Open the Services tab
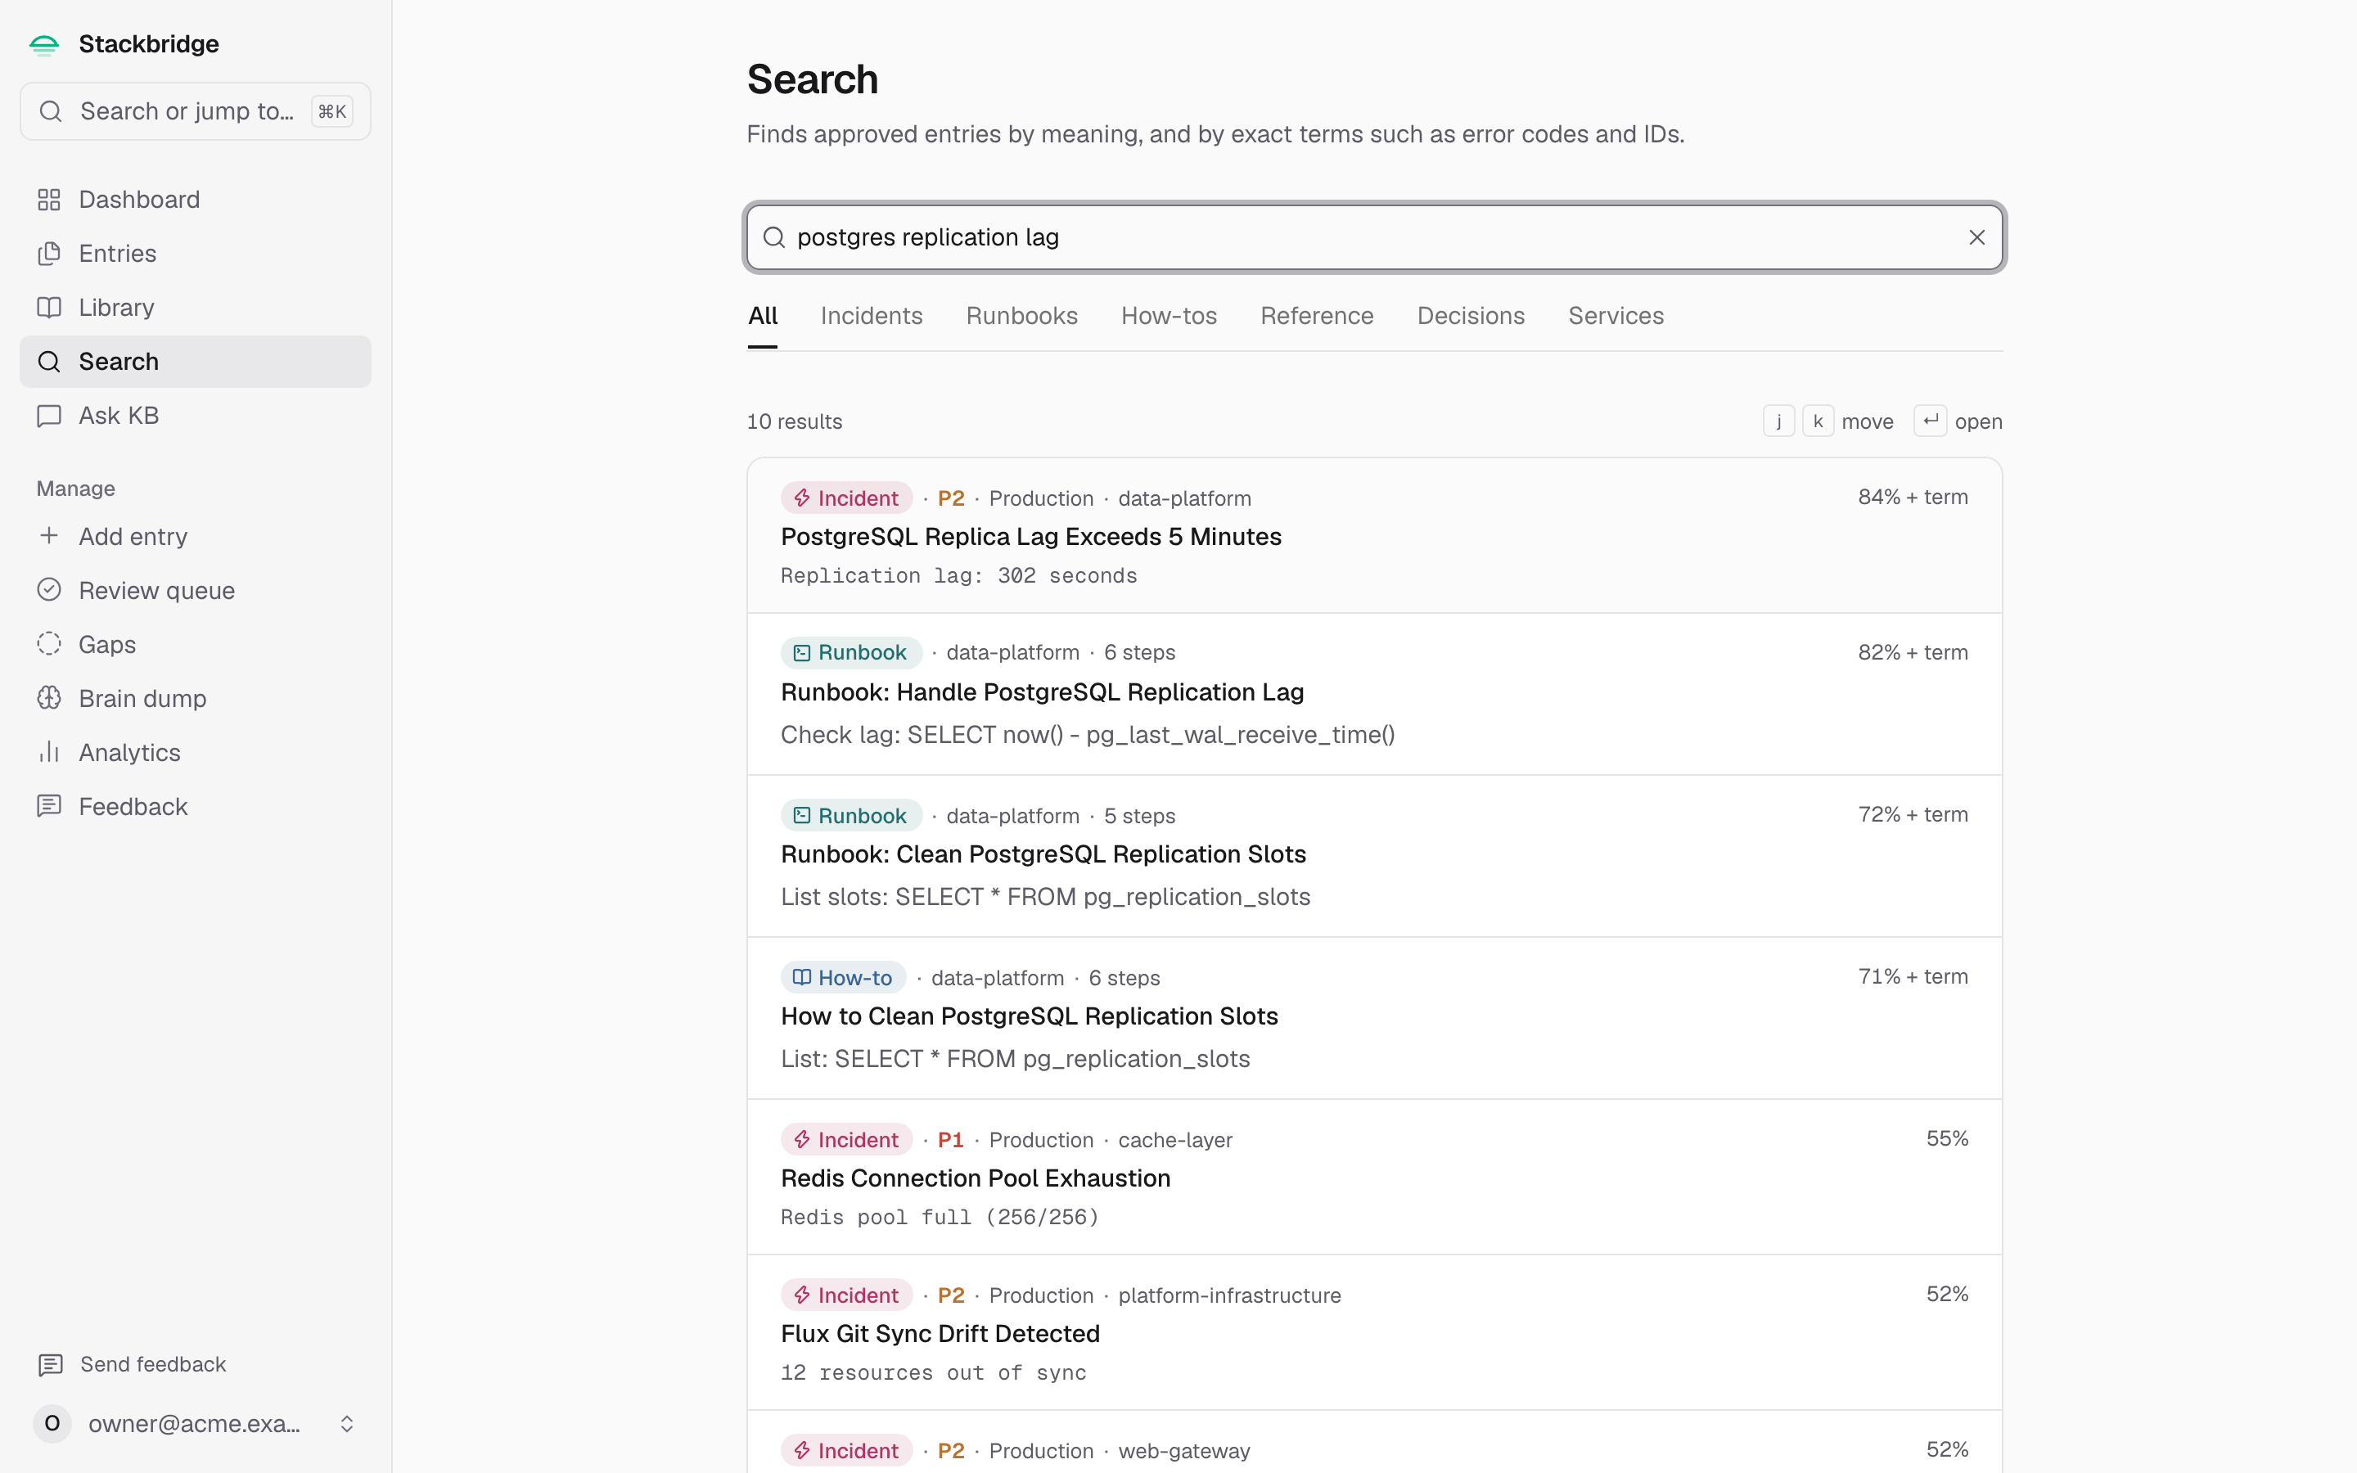This screenshot has width=2357, height=1473. click(1616, 316)
